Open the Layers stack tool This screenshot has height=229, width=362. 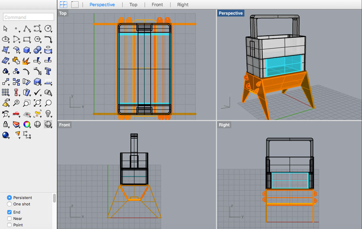coord(16,124)
